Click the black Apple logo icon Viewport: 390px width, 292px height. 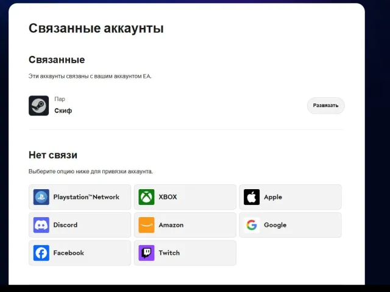(252, 197)
